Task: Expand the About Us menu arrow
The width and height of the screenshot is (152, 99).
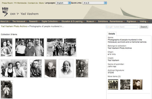Action: click(10, 22)
